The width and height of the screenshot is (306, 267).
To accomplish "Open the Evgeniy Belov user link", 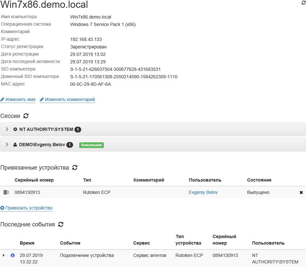I will [x=203, y=192].
